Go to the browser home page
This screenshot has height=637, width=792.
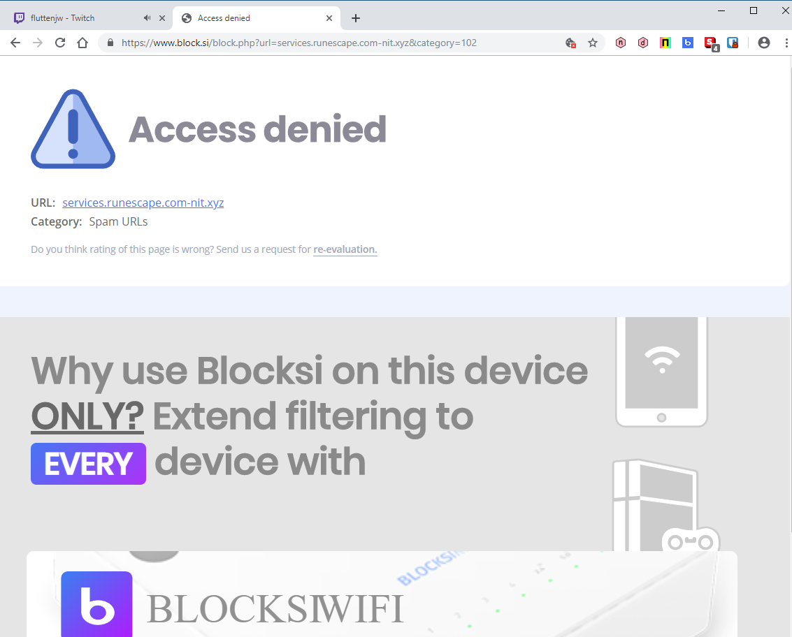[82, 43]
